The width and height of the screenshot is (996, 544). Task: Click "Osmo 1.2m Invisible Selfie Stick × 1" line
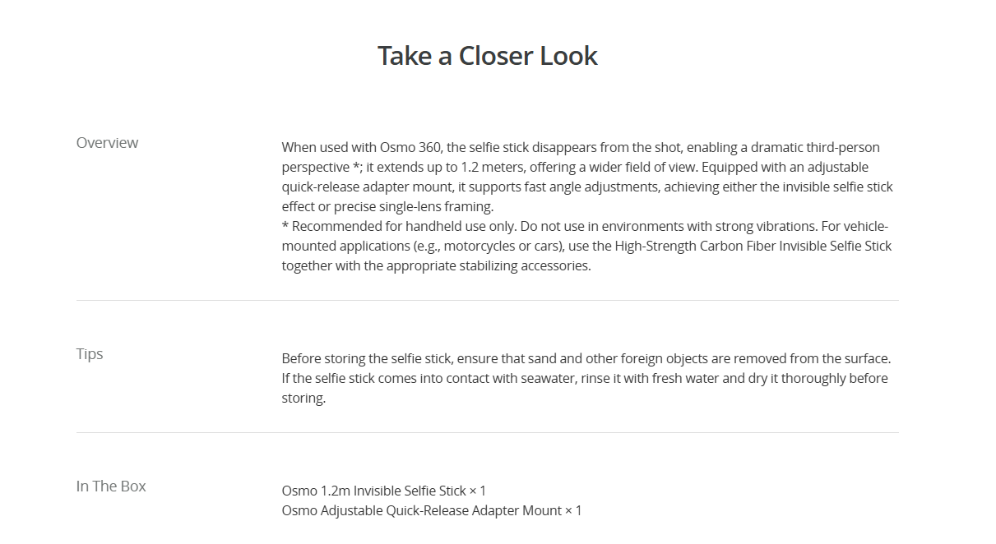tap(384, 491)
